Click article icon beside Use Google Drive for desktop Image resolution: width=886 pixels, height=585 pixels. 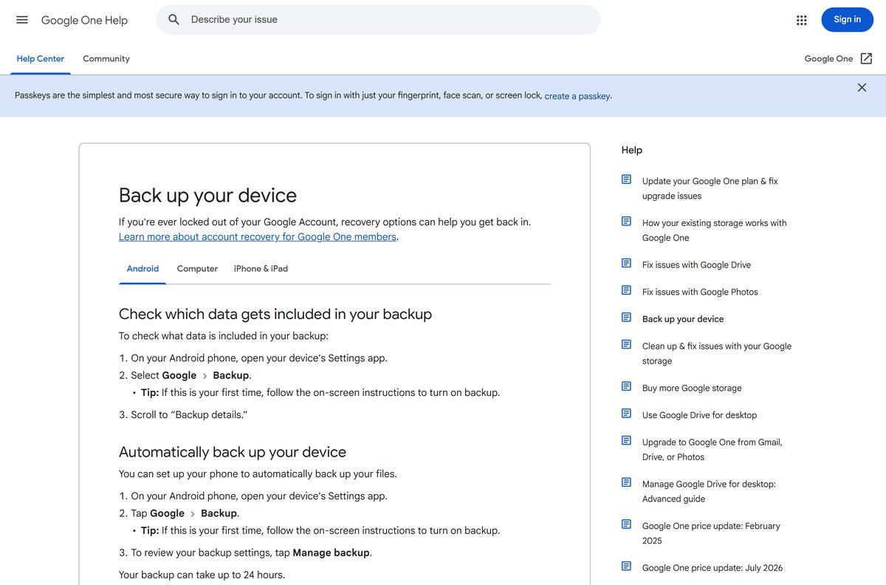pyautogui.click(x=627, y=414)
